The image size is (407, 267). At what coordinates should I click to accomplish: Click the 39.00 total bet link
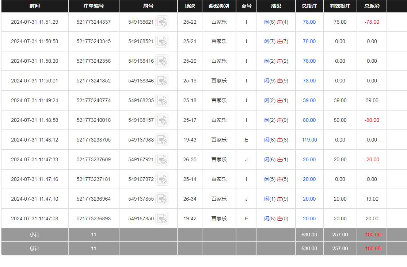pos(309,100)
